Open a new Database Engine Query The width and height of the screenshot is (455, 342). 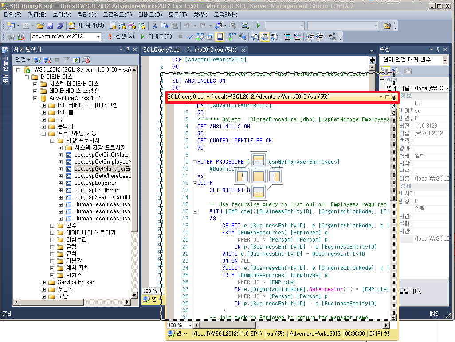[x=113, y=26]
